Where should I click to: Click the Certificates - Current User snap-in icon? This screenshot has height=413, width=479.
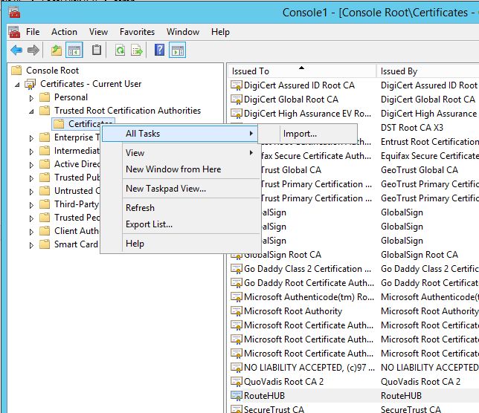[x=30, y=84]
